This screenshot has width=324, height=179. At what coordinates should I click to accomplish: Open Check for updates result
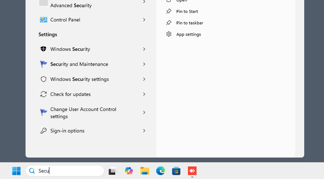[x=70, y=94]
